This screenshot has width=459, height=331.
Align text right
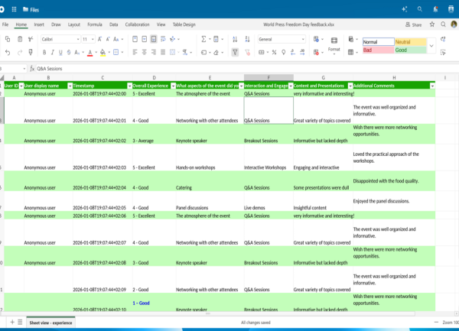pyautogui.click(x=154, y=52)
